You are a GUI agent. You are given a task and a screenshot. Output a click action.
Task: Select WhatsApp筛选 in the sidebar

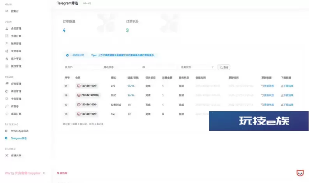pyautogui.click(x=20, y=131)
